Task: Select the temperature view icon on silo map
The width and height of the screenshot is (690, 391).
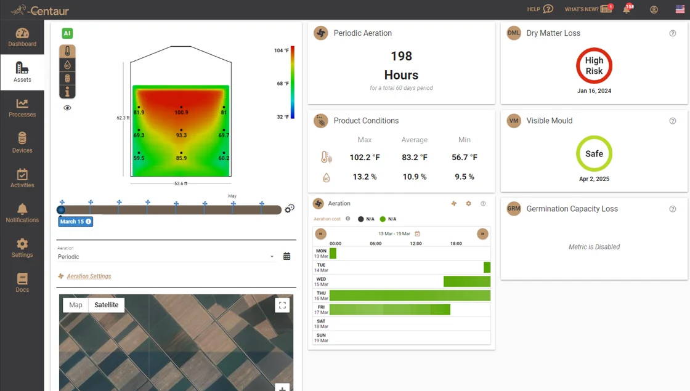Action: [68, 50]
